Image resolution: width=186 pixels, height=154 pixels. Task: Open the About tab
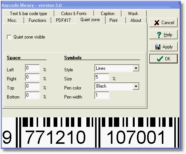[x=136, y=20]
